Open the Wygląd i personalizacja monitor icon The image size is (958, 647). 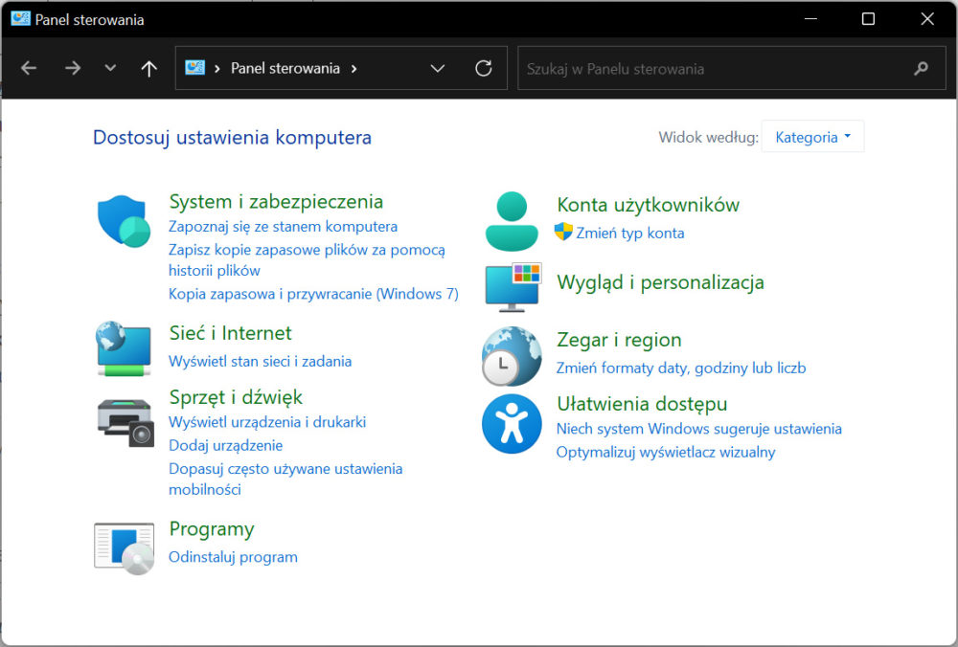[513, 287]
